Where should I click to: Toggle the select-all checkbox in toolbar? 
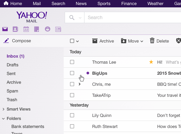click(x=72, y=41)
